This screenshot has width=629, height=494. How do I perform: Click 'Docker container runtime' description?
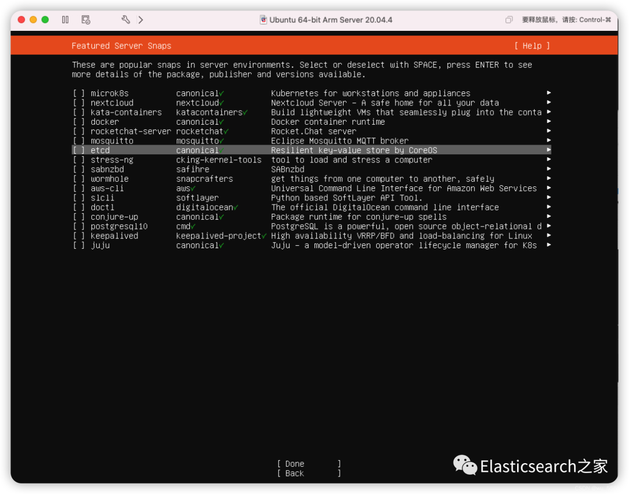coord(328,122)
